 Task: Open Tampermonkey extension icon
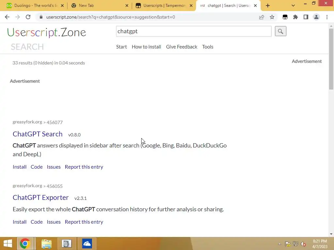[x=285, y=17]
